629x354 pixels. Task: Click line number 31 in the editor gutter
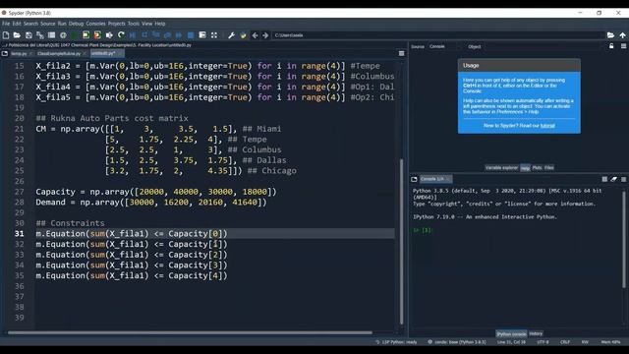click(x=19, y=234)
